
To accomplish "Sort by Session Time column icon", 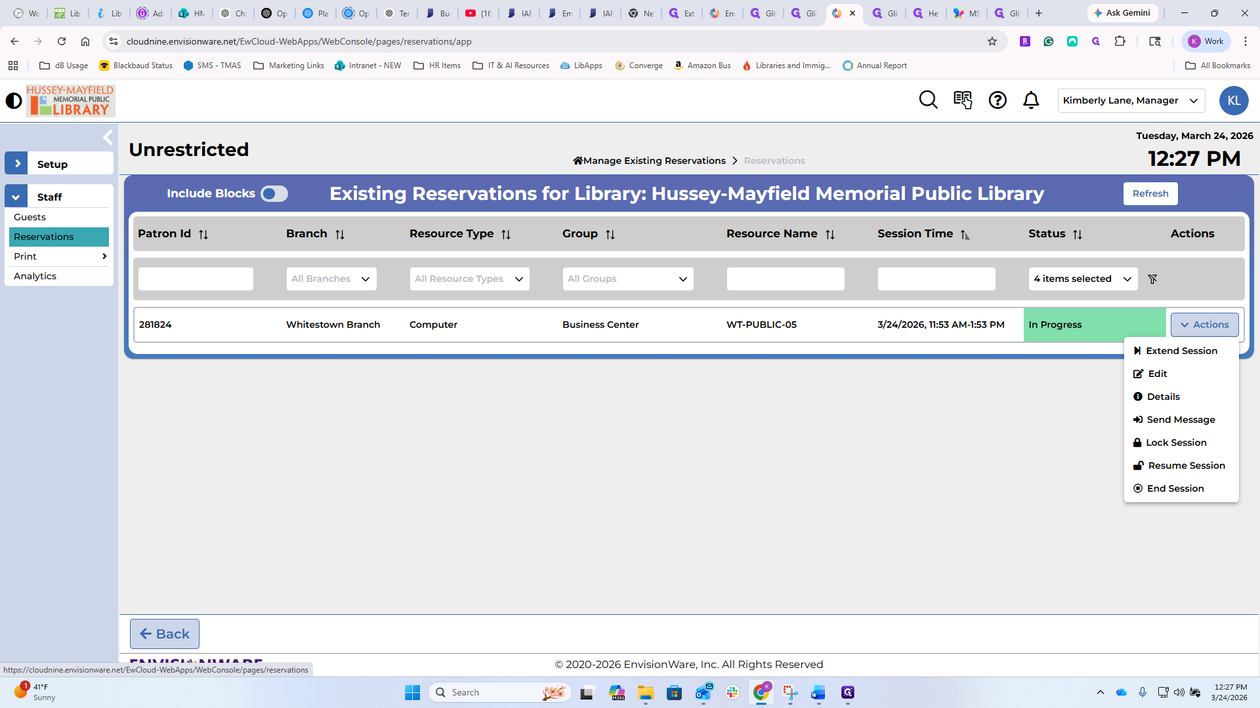I will (965, 235).
